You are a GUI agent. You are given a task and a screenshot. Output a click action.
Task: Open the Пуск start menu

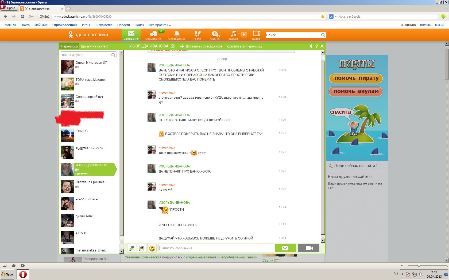coord(7,274)
